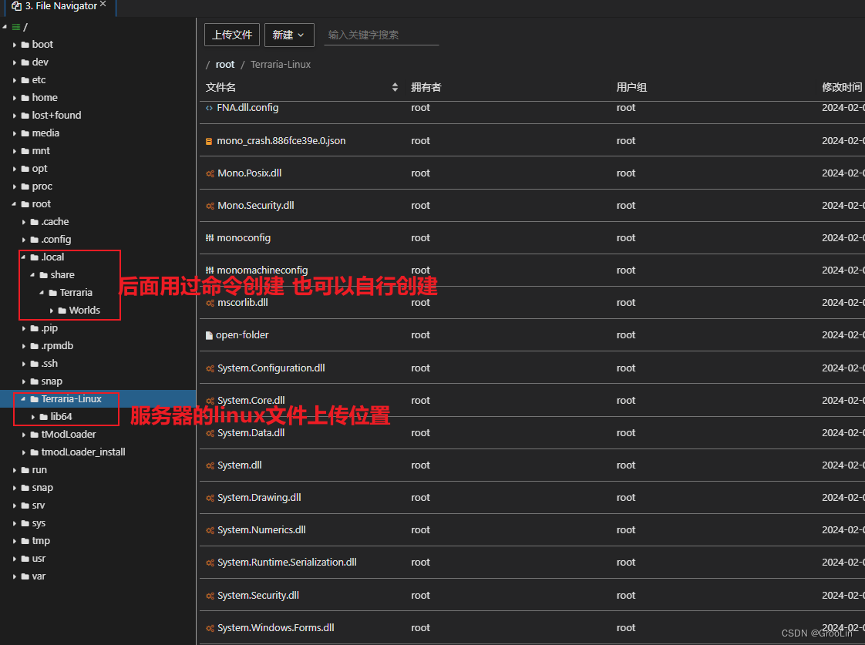865x645 pixels.
Task: Click the System.dll gear icon
Action: click(x=210, y=465)
